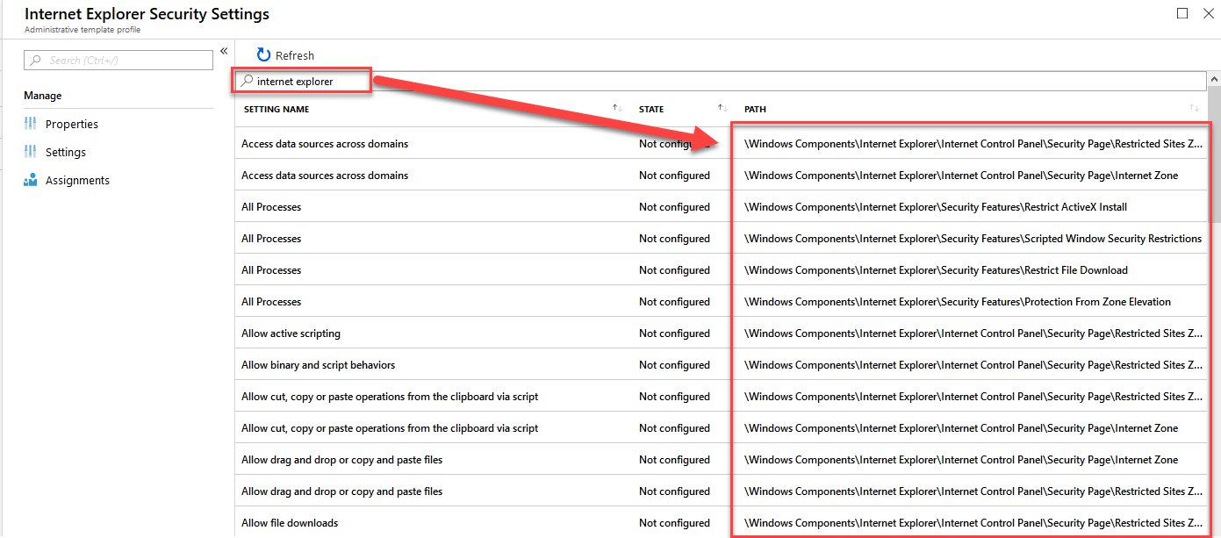Click the Refresh button
The image size is (1221, 538).
point(285,55)
